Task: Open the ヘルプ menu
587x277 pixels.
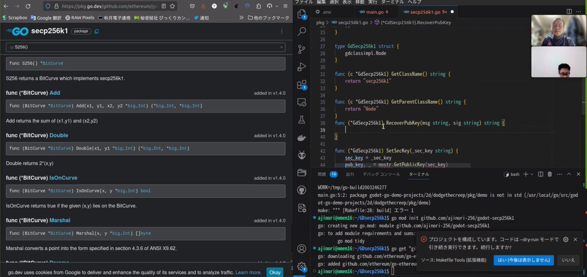Action: (414, 2)
